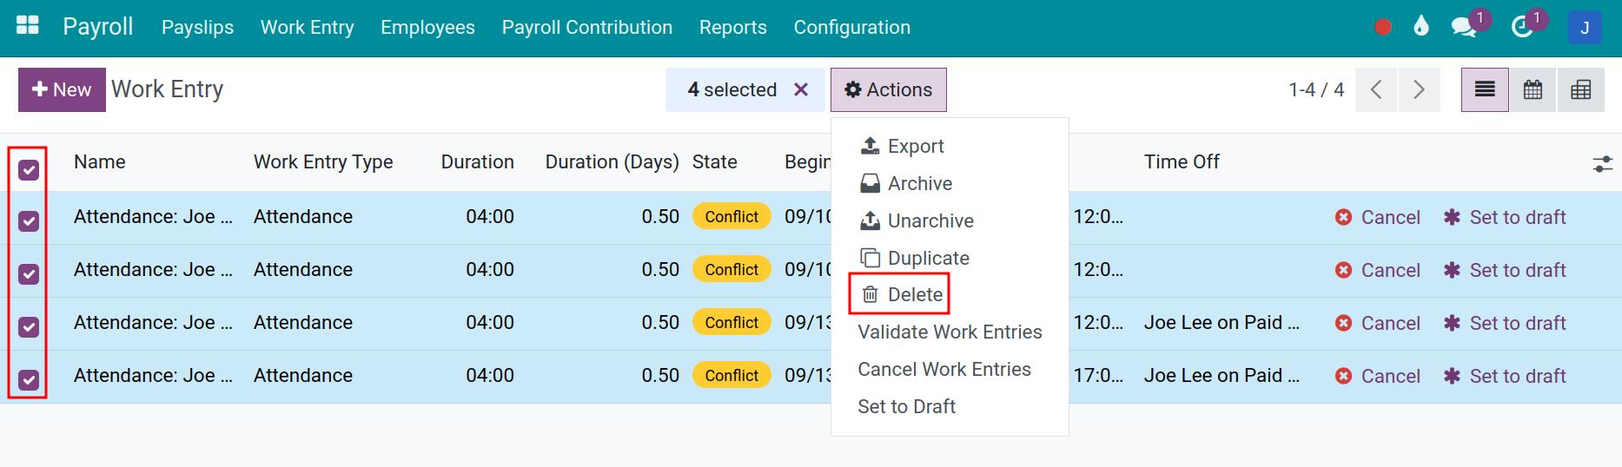This screenshot has height=467, width=1622.
Task: Open the Payroll Contribution menu
Action: 586,27
